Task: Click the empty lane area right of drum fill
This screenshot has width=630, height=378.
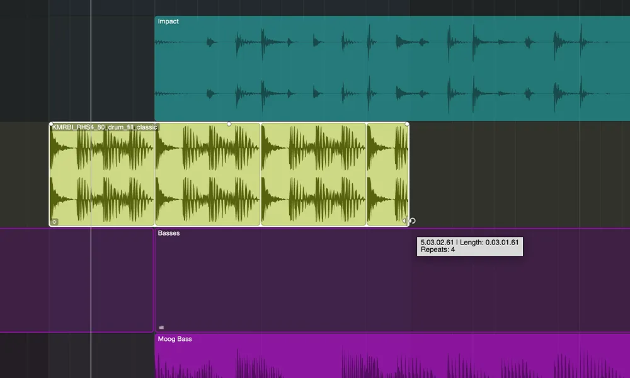Action: coord(519,175)
